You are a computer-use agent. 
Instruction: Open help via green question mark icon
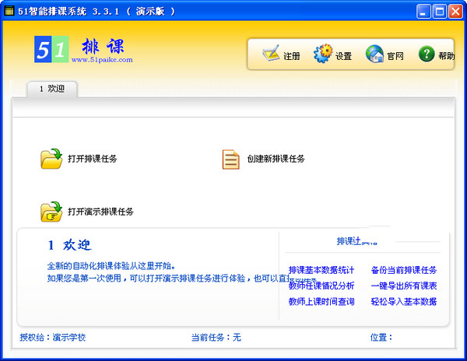pyautogui.click(x=427, y=54)
